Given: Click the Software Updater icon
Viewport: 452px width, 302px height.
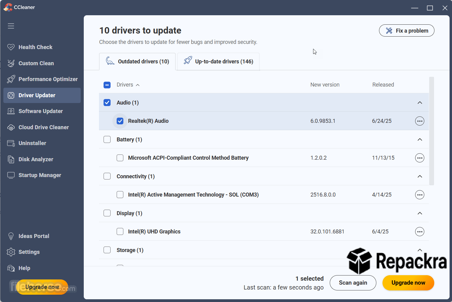Looking at the screenshot, I should 11,111.
